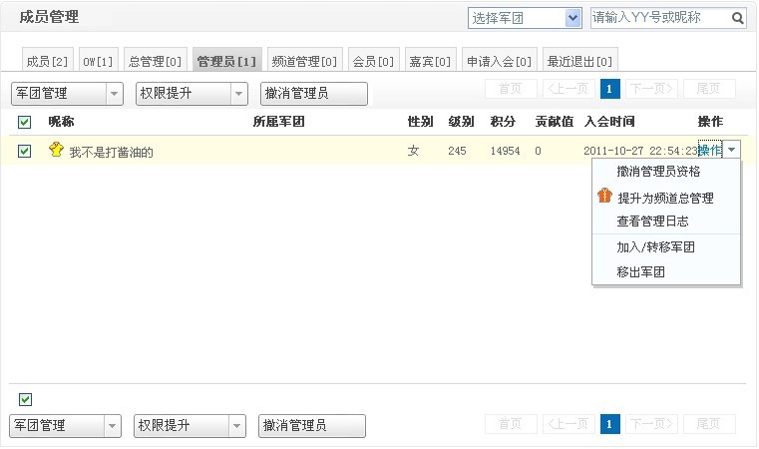Click the search magnifier icon
759x449 pixels.
coord(738,18)
